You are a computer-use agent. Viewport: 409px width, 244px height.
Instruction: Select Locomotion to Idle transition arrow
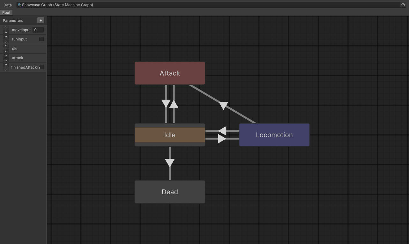(222, 131)
